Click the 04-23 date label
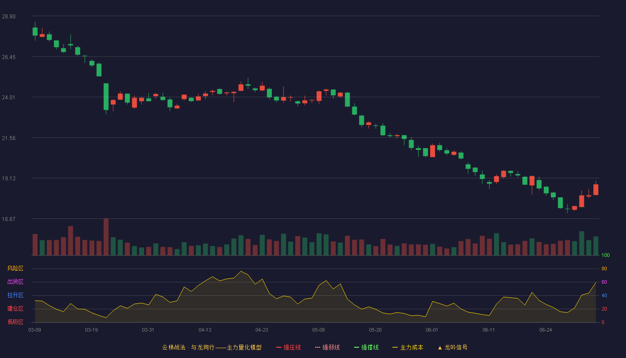 [262, 330]
